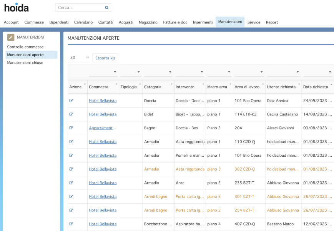Click the edit icon for Bocchettone row
Screen dimensions: 334x231
71,224
